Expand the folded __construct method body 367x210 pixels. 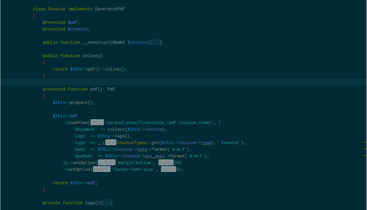[x=156, y=42]
